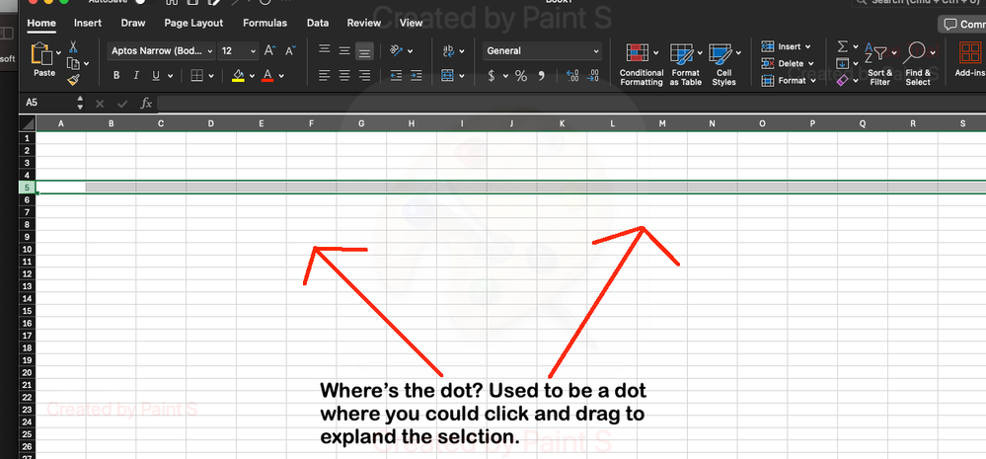Open the Review tab
Image resolution: width=986 pixels, height=459 pixels.
coord(364,24)
